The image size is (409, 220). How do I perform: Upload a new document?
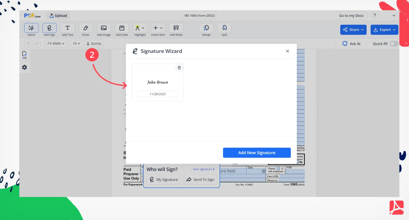pos(58,16)
